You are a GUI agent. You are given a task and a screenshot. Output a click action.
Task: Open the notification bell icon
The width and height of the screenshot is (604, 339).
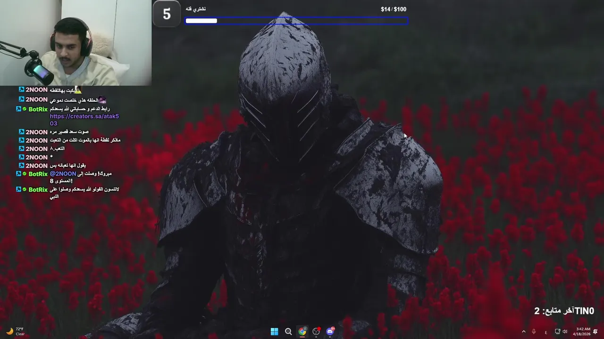[596, 331]
